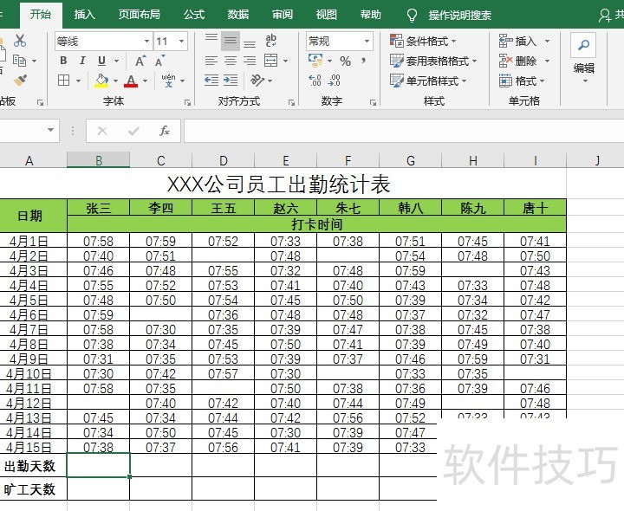The height and width of the screenshot is (511, 624).
Task: Open the 帮助 tab
Action: pos(371,15)
